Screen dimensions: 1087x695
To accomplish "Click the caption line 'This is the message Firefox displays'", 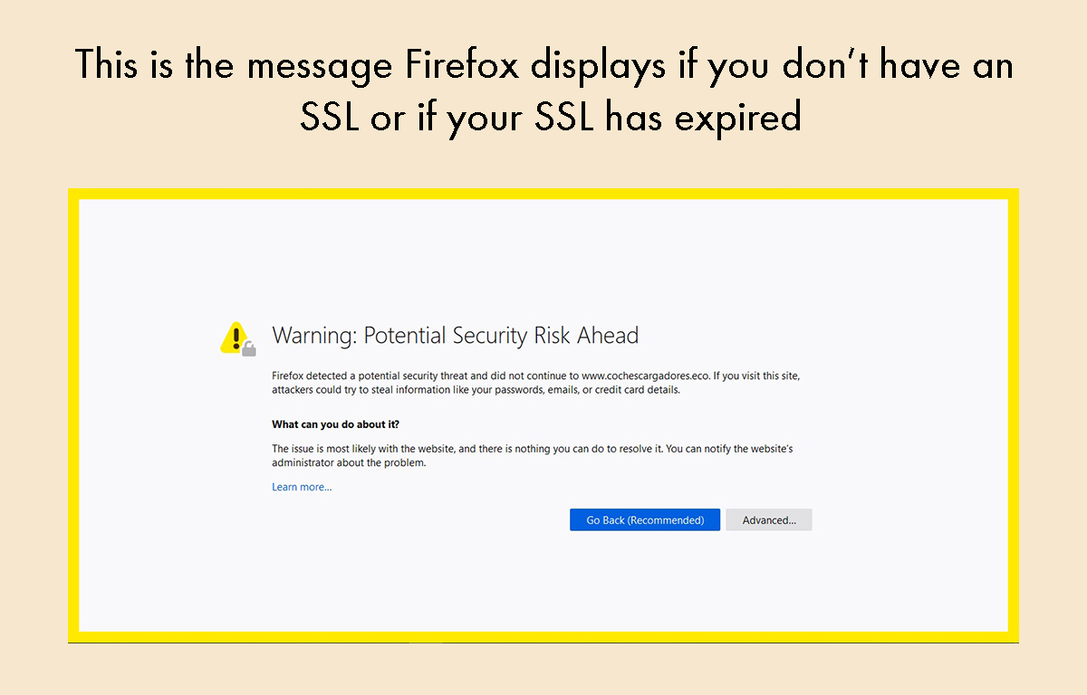I will click(x=543, y=64).
